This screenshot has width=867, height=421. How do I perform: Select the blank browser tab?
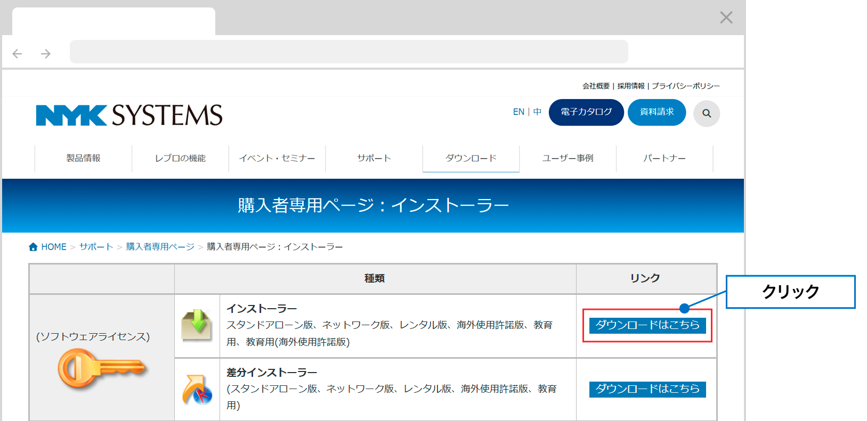[114, 22]
